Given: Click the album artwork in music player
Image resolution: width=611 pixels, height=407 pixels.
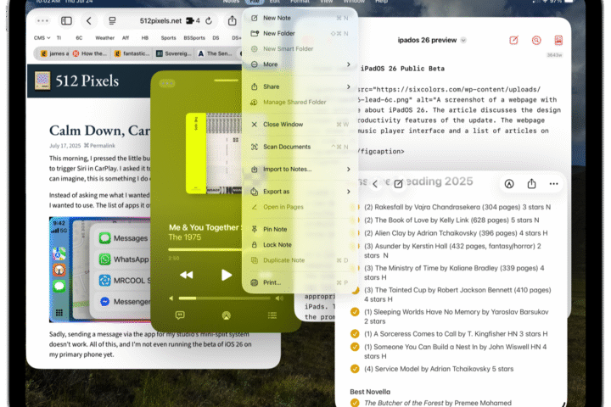Looking at the screenshot, I should [x=214, y=153].
